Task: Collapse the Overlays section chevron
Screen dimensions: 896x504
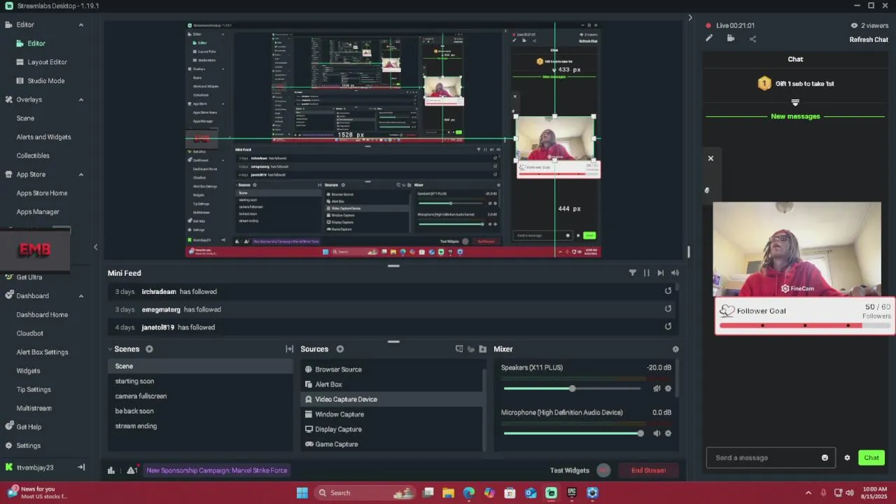Action: [81, 100]
